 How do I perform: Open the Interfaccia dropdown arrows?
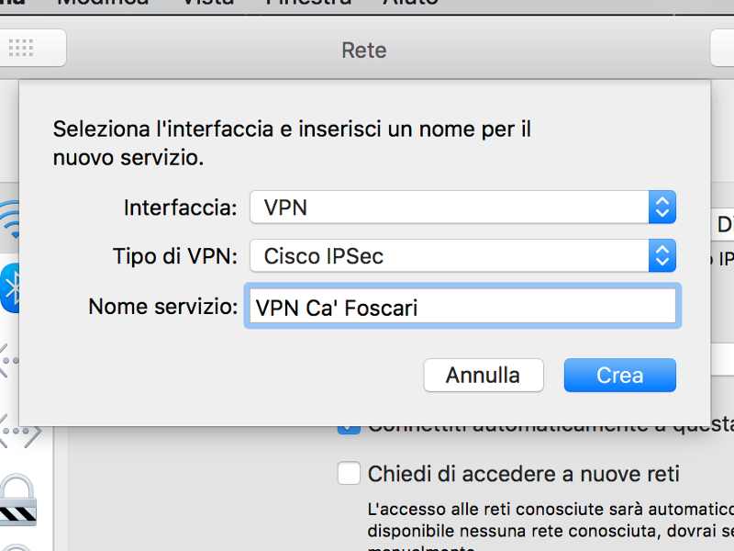tap(662, 208)
